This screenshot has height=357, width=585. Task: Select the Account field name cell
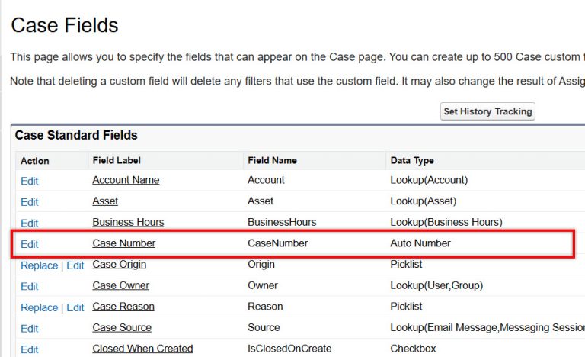point(266,180)
